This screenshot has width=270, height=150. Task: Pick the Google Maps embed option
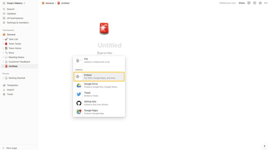click(x=99, y=112)
